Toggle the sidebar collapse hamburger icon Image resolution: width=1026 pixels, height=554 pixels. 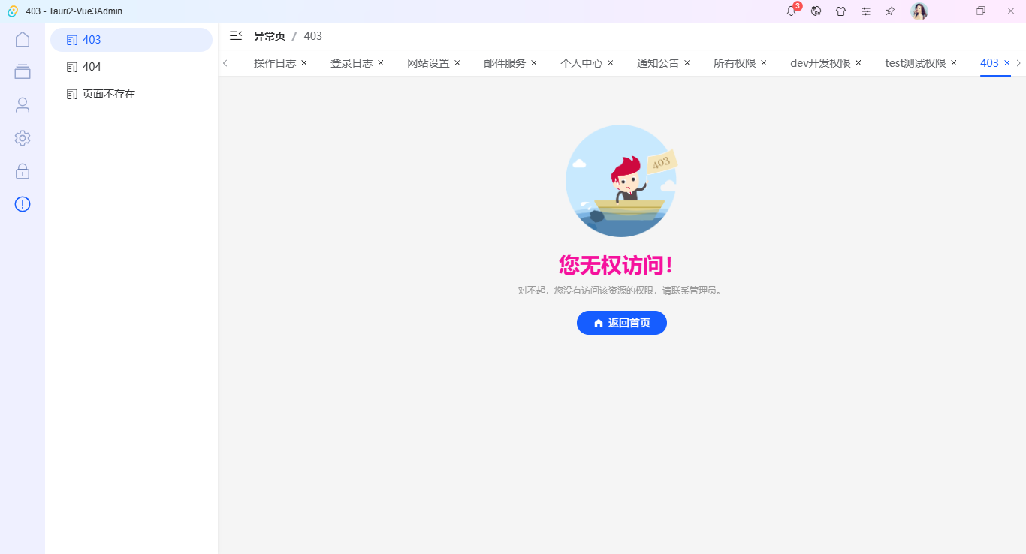pyautogui.click(x=235, y=35)
